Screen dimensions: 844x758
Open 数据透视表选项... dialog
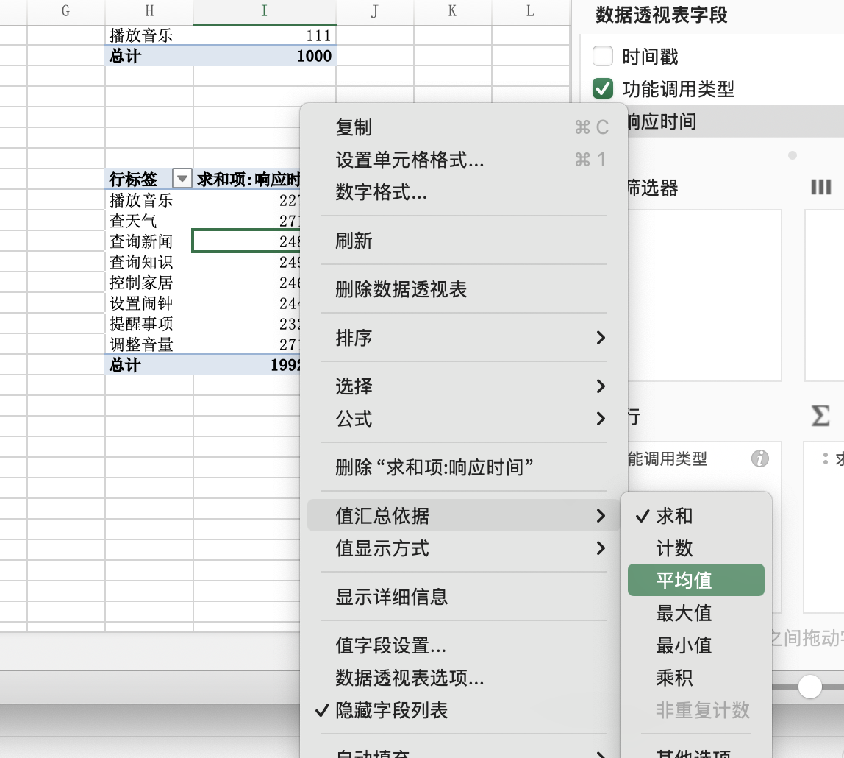pyautogui.click(x=463, y=678)
